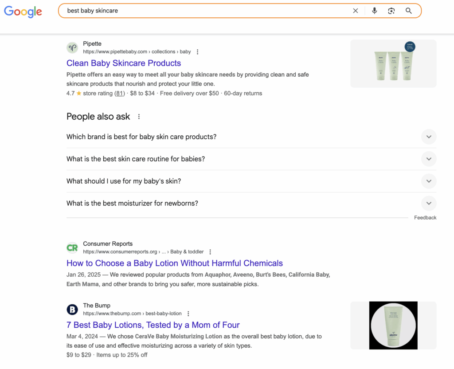Expand "best skin care routine for babies" question
Screen dimensions: 454x369
point(428,159)
